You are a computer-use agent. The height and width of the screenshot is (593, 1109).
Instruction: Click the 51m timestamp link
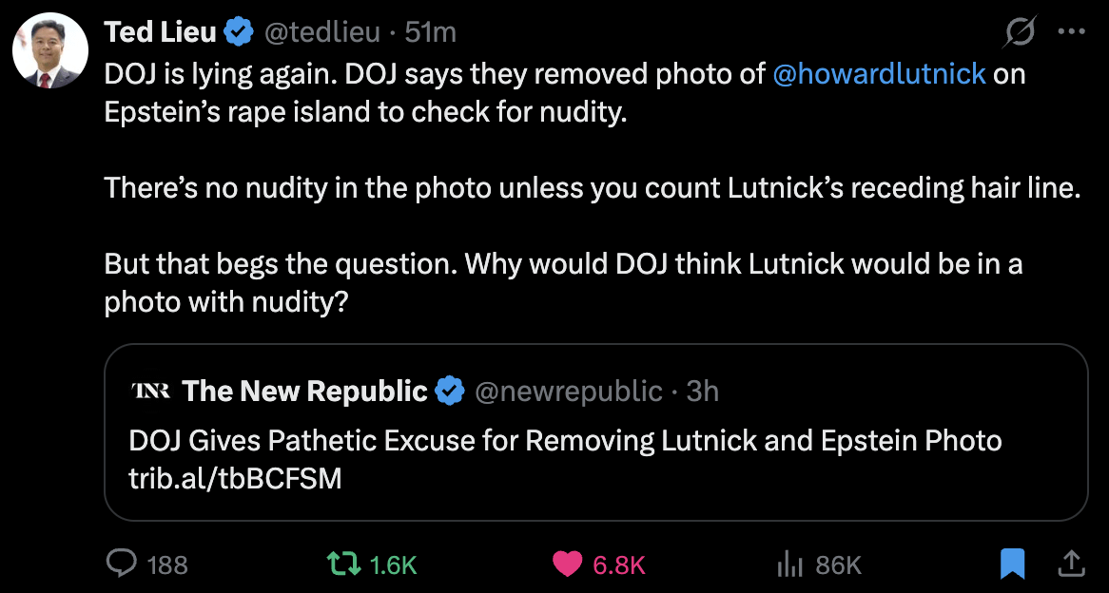pyautogui.click(x=430, y=32)
